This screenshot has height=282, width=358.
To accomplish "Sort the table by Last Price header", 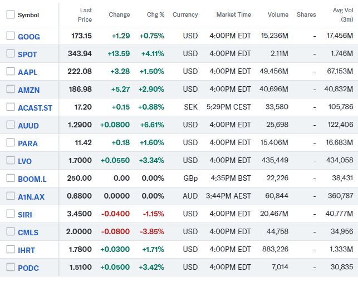I will [x=85, y=15].
